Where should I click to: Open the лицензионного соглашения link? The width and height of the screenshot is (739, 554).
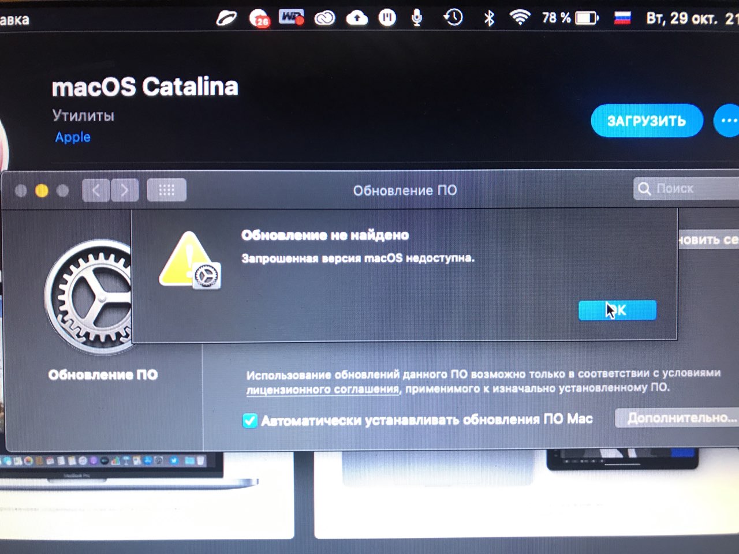click(x=323, y=390)
